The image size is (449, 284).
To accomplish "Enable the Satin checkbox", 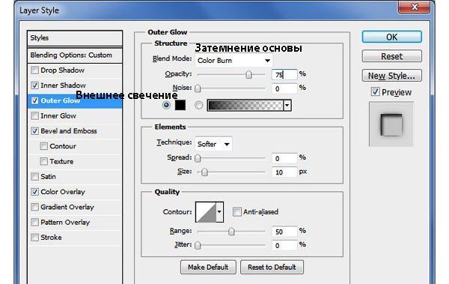I will (x=34, y=177).
